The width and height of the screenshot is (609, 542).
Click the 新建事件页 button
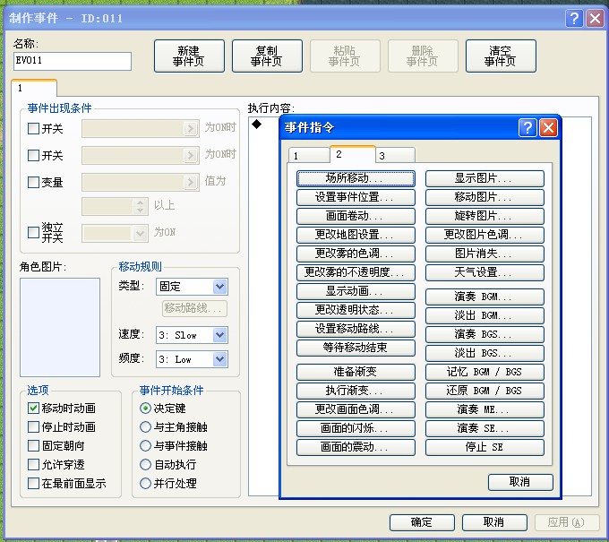[x=189, y=56]
